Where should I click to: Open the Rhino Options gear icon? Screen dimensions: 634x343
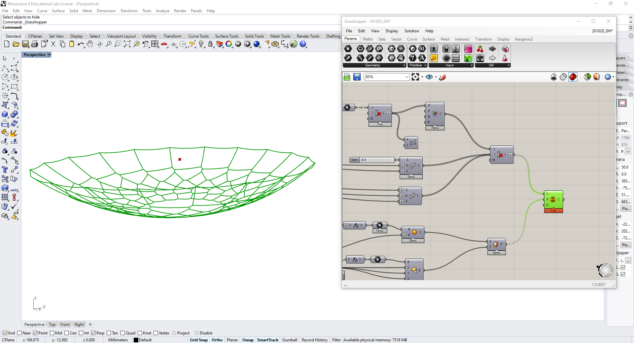pyautogui.click(x=275, y=44)
